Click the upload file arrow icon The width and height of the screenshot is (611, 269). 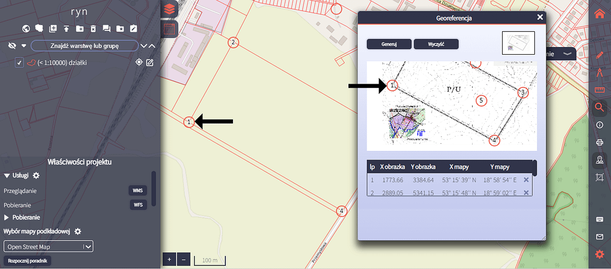tap(66, 28)
